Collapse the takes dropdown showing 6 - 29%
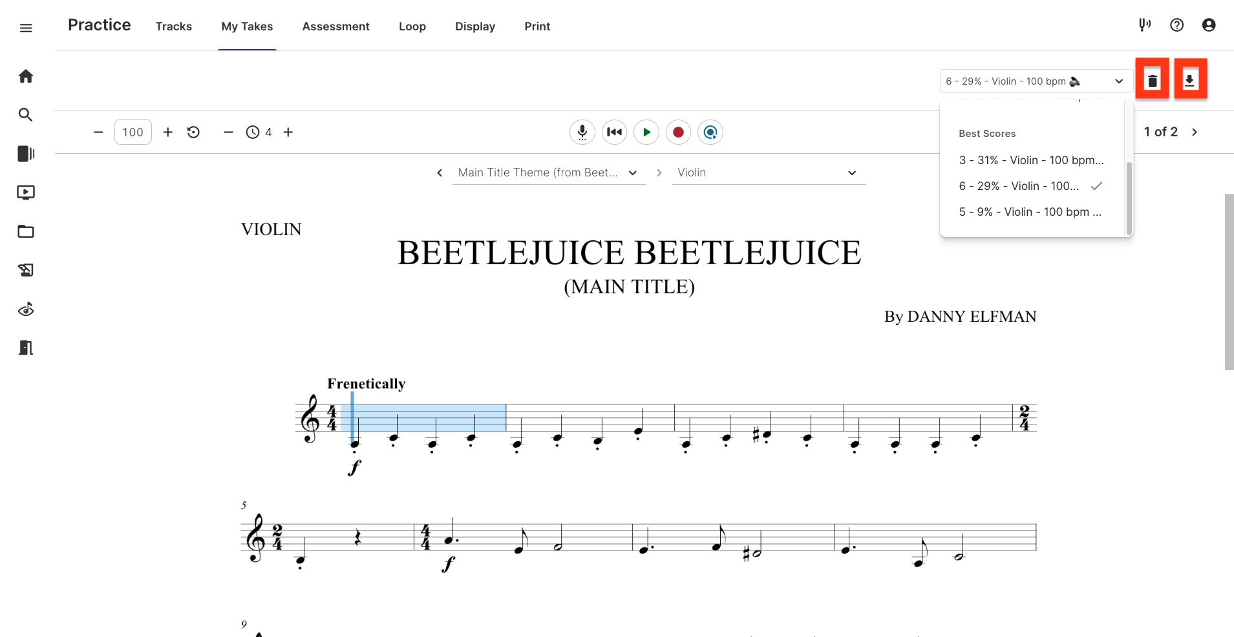 pos(1036,81)
